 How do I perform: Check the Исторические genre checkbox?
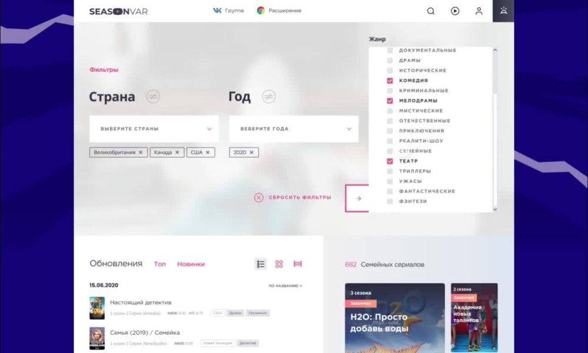[390, 71]
